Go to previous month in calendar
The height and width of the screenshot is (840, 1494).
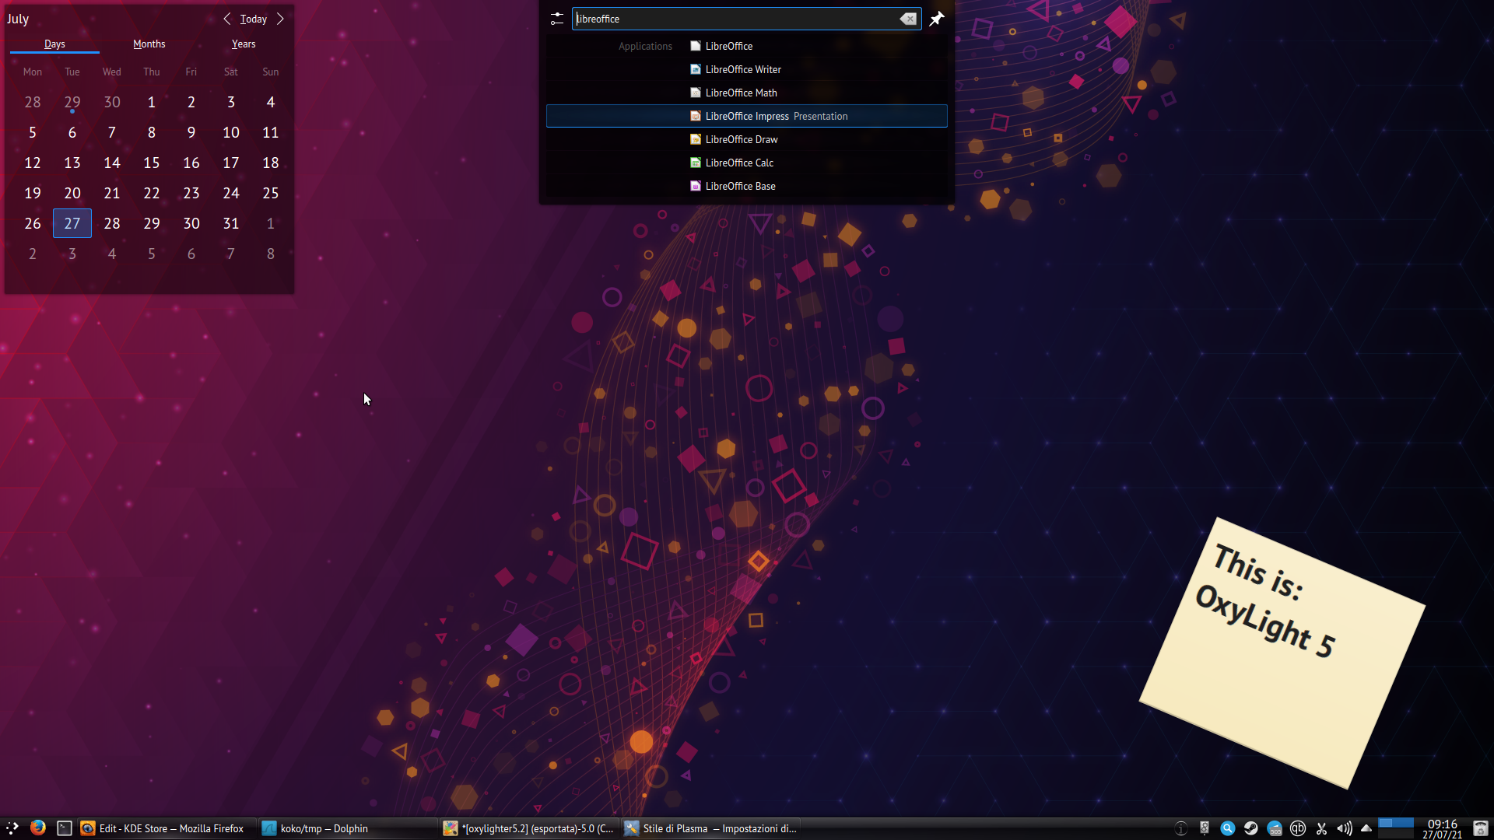(227, 19)
